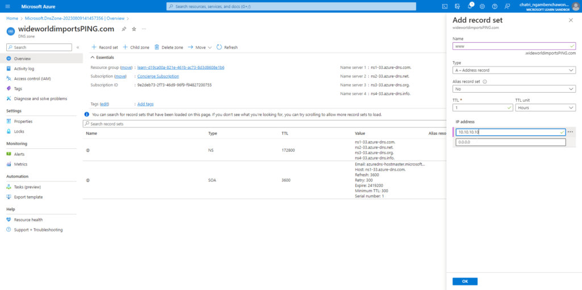Focus the global search resources box
This screenshot has width=582, height=290.
pos(292,6)
